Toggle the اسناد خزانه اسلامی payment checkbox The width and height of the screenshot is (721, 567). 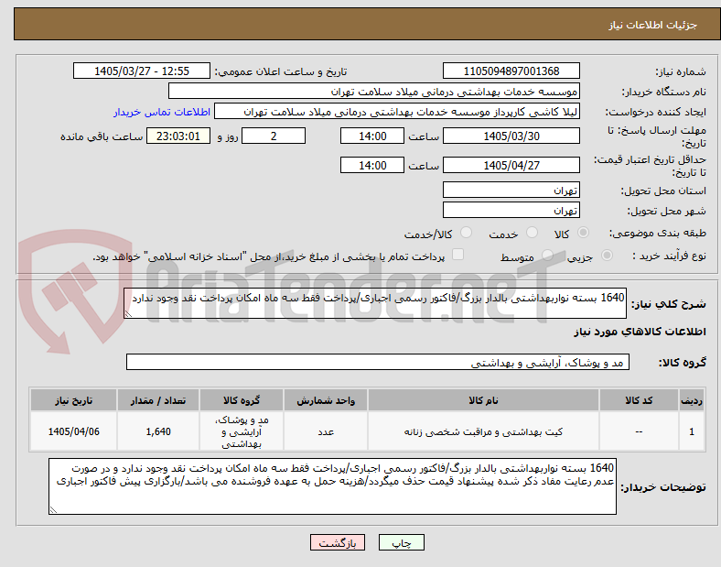[x=457, y=255]
